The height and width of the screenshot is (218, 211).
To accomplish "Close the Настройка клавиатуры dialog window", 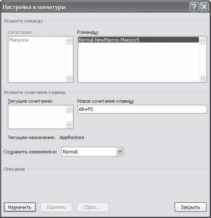I will 204,7.
